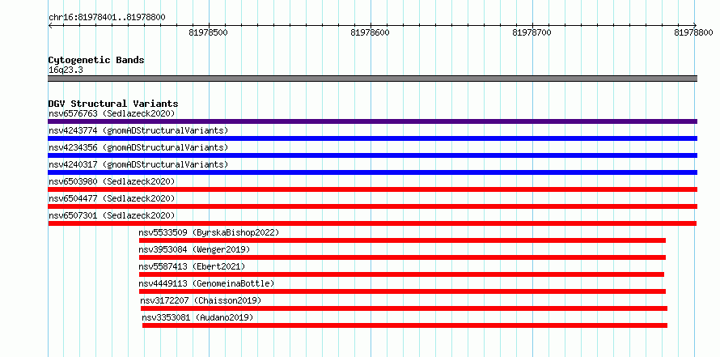Select variant label nsv4449113 (GenomeinaBottle)
The height and width of the screenshot is (357, 720).
[206, 283]
